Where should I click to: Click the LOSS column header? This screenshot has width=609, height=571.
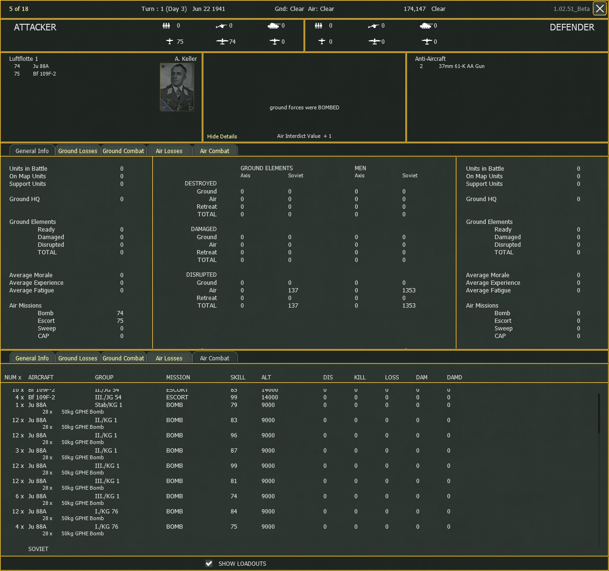392,377
